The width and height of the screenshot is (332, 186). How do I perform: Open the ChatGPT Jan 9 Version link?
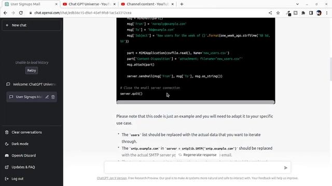click(112, 178)
